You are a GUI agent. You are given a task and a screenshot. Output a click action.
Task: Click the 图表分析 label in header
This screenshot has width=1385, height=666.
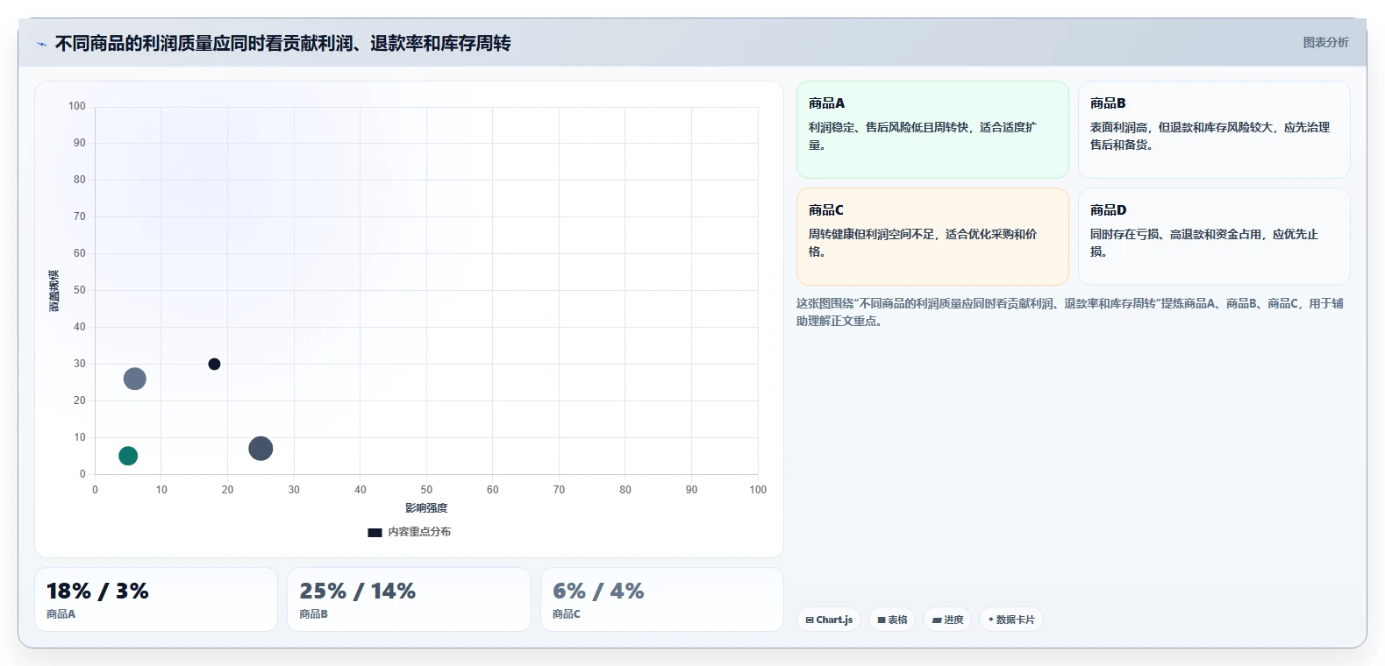tap(1325, 42)
